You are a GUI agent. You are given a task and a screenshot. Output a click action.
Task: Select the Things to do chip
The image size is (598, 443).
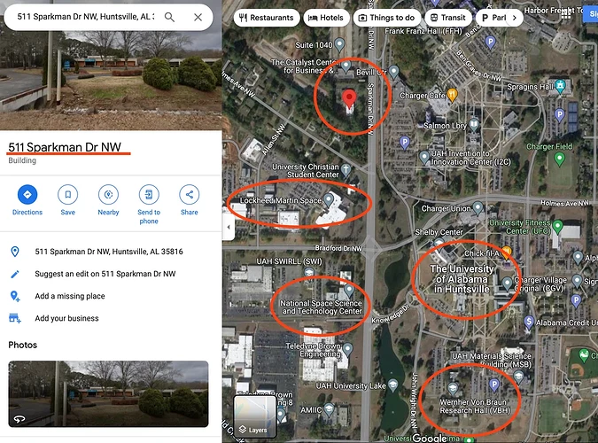(x=386, y=18)
